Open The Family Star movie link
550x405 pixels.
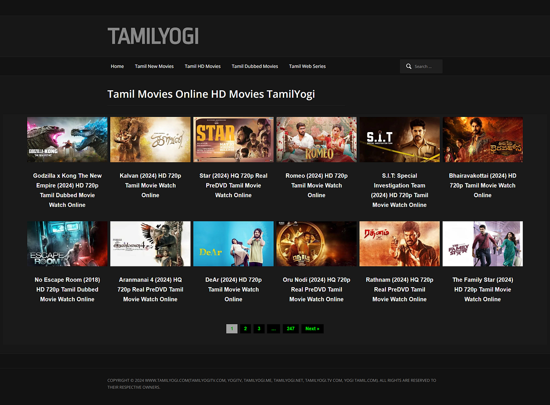(x=483, y=289)
